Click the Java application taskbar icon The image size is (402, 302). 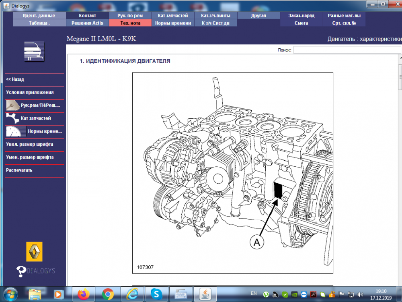pos(205,294)
